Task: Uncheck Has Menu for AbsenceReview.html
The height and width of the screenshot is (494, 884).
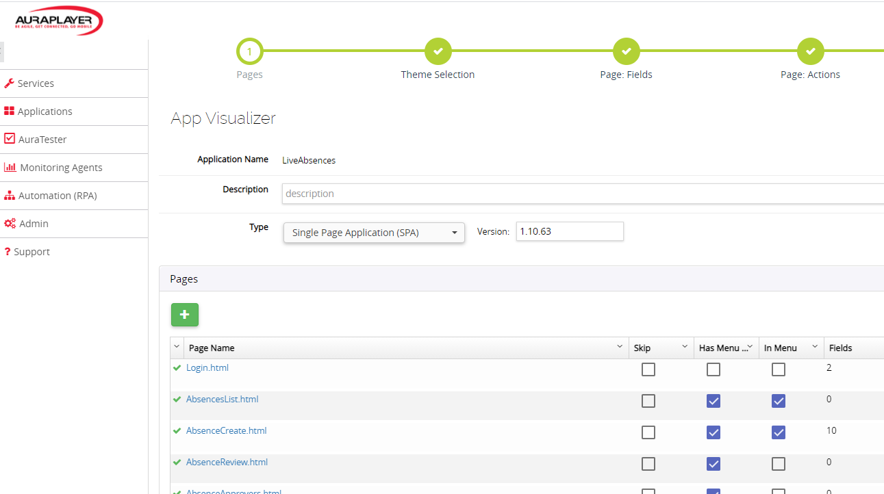Action: 713,464
